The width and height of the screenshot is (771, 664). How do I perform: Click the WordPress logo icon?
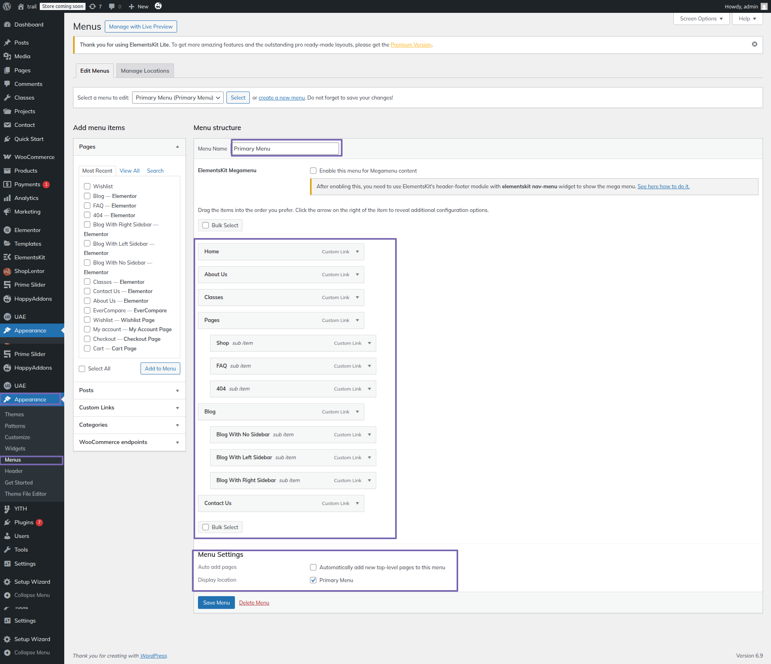(7, 6)
